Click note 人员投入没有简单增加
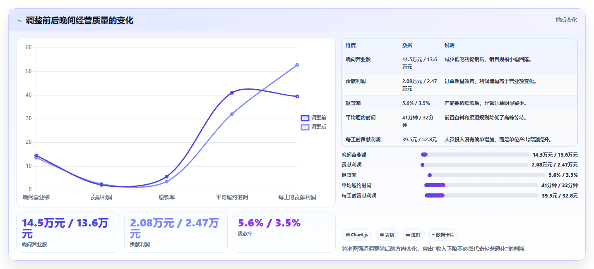Image resolution: width=594 pixels, height=269 pixels. (x=469, y=140)
